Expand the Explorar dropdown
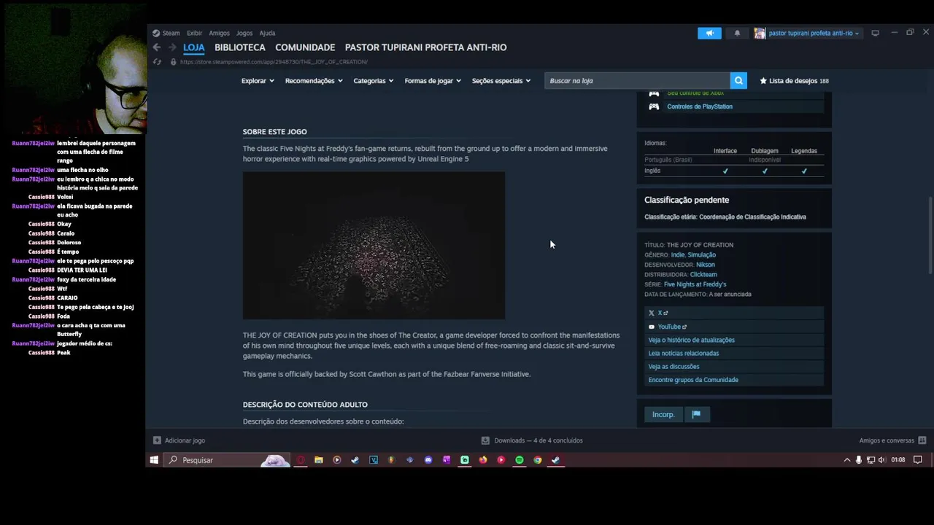Screen dimensions: 934x525 pyautogui.click(x=258, y=81)
